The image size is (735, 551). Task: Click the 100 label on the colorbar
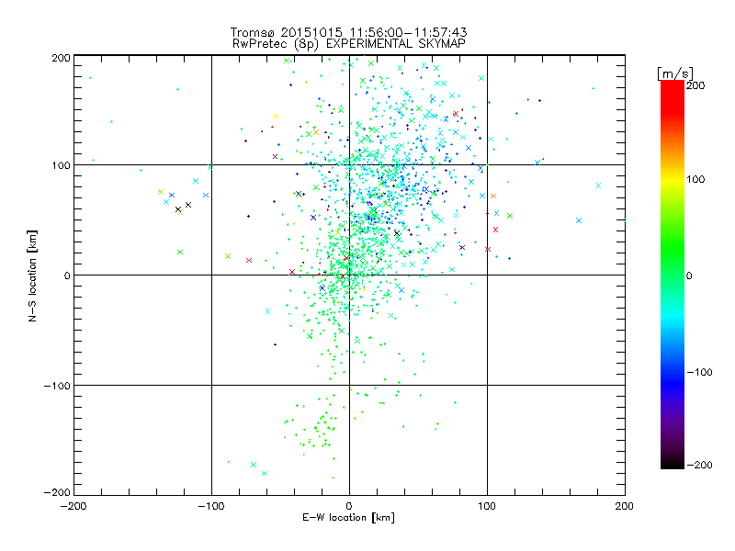click(x=695, y=179)
